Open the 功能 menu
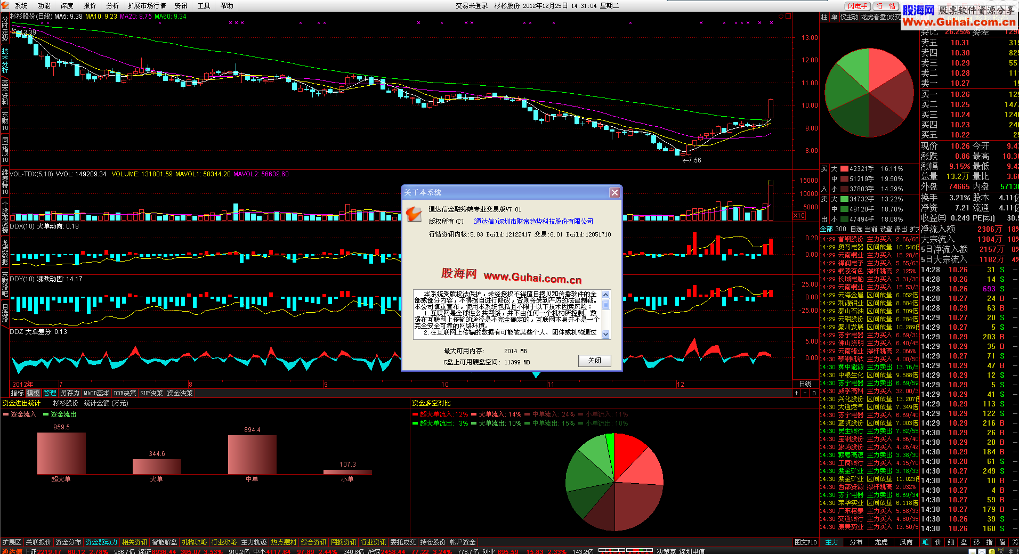Screen dimensions: 1019x554 (44, 6)
